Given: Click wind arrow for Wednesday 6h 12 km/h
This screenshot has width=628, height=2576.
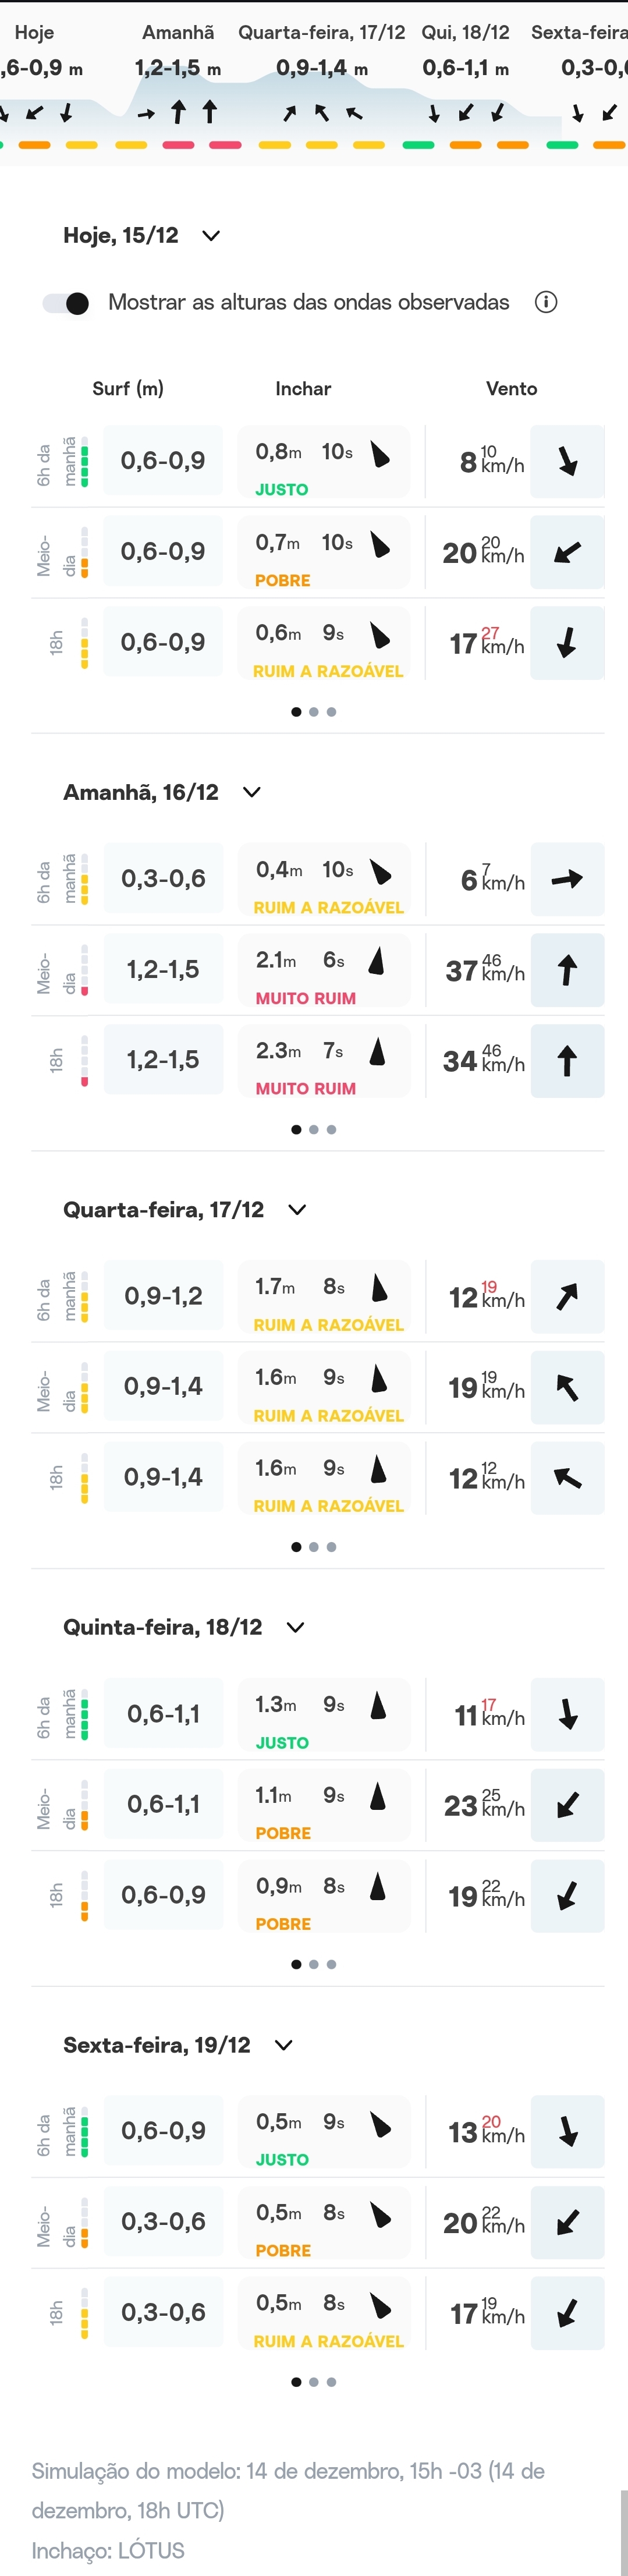Looking at the screenshot, I should pyautogui.click(x=567, y=1297).
